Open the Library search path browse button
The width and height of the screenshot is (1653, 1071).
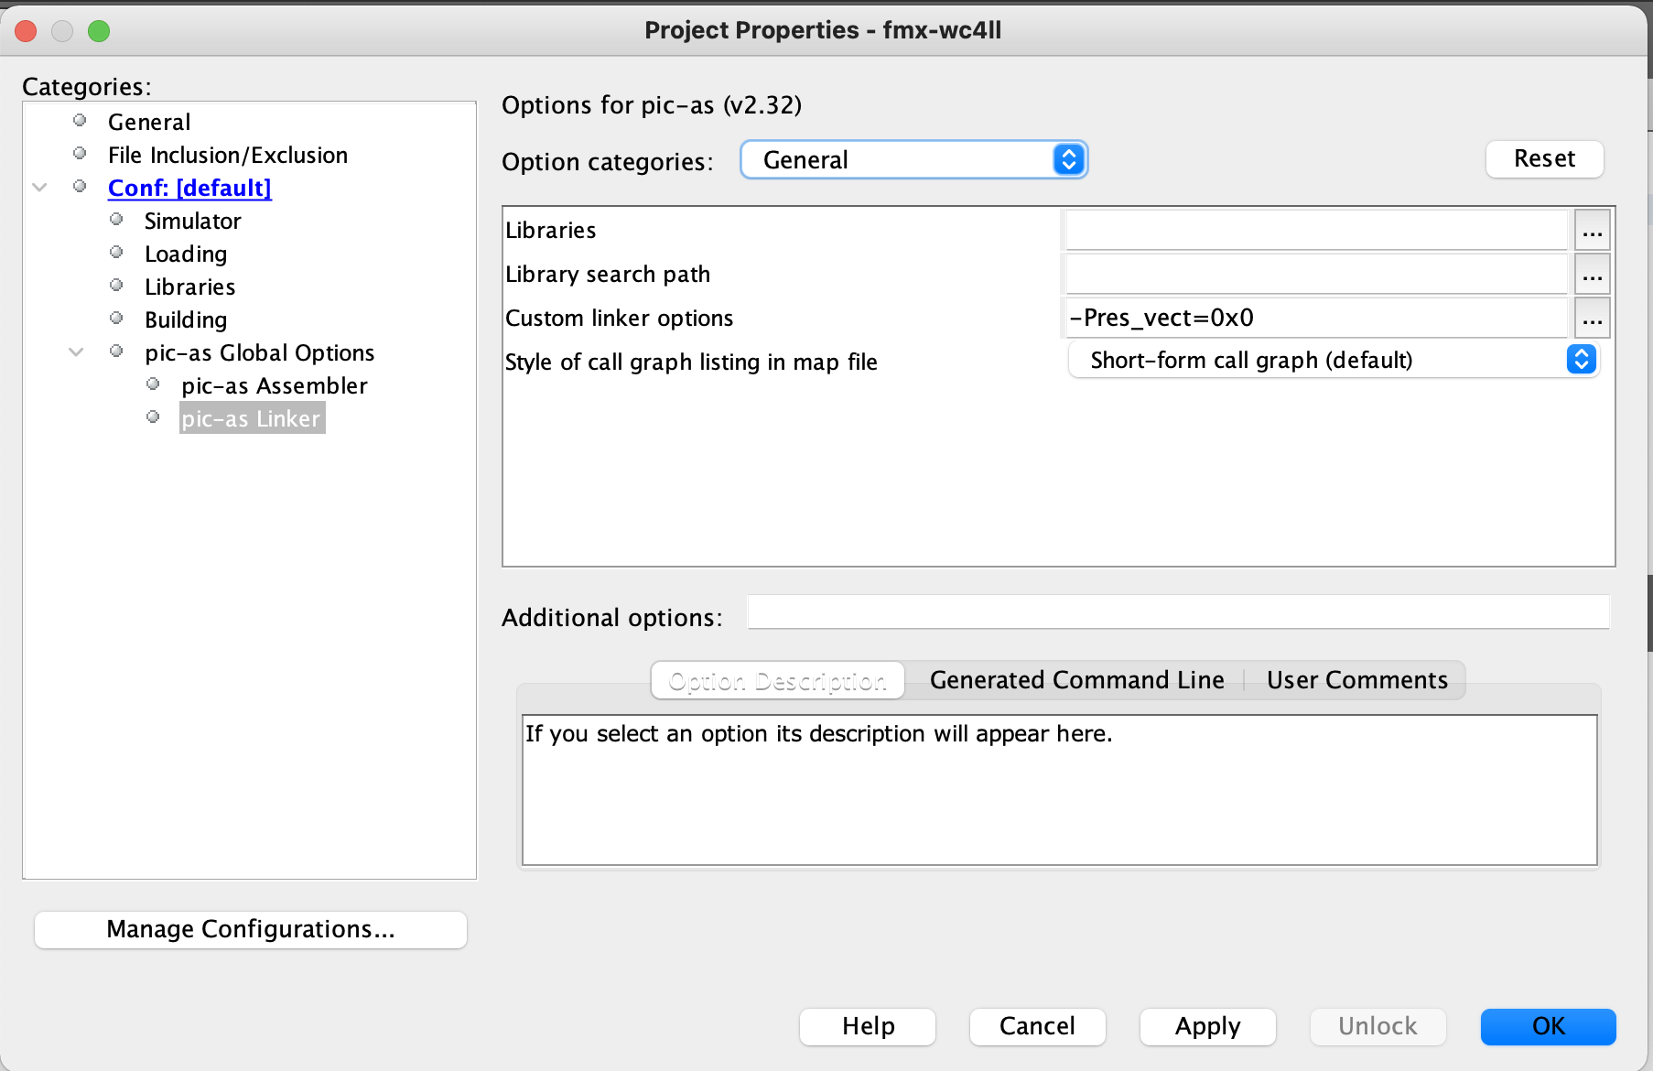click(x=1592, y=275)
